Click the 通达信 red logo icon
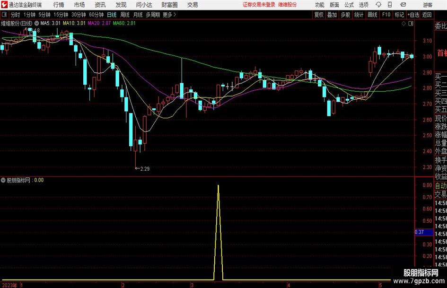 pos(4,5)
